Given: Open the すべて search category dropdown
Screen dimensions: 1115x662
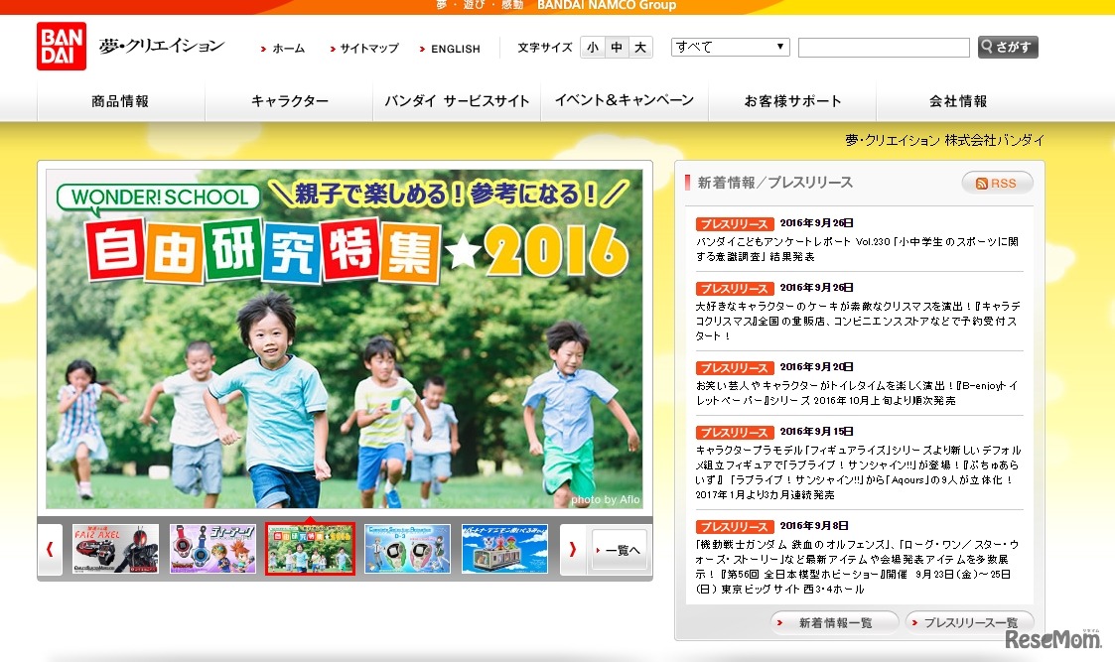Looking at the screenshot, I should pos(731,47).
